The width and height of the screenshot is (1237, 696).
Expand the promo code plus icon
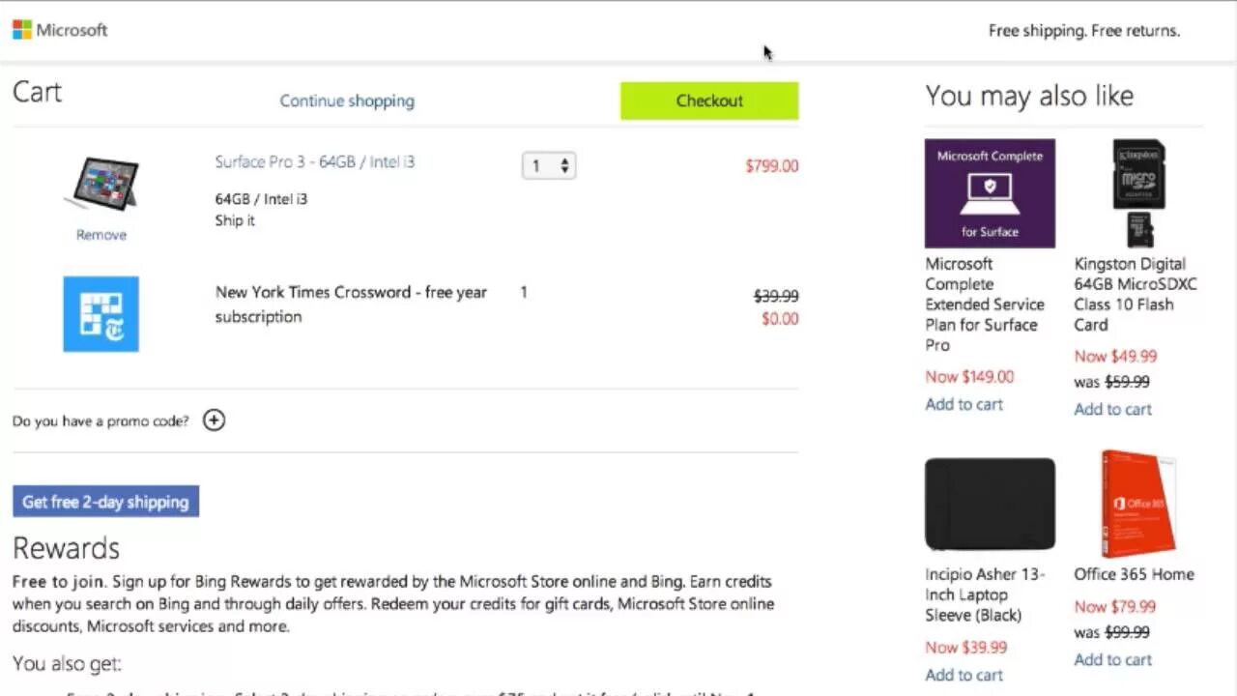click(214, 420)
